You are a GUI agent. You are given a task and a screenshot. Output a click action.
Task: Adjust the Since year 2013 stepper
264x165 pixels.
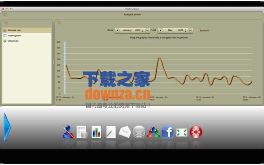pyautogui.click(x=143, y=30)
